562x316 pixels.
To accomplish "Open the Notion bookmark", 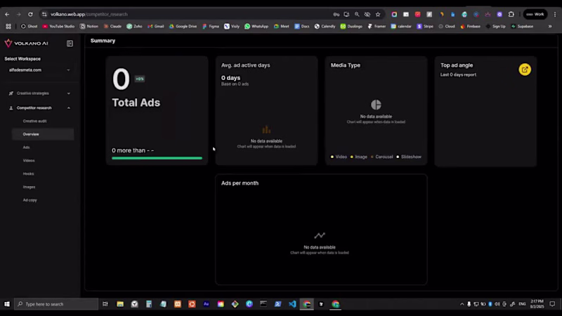I will click(x=89, y=26).
